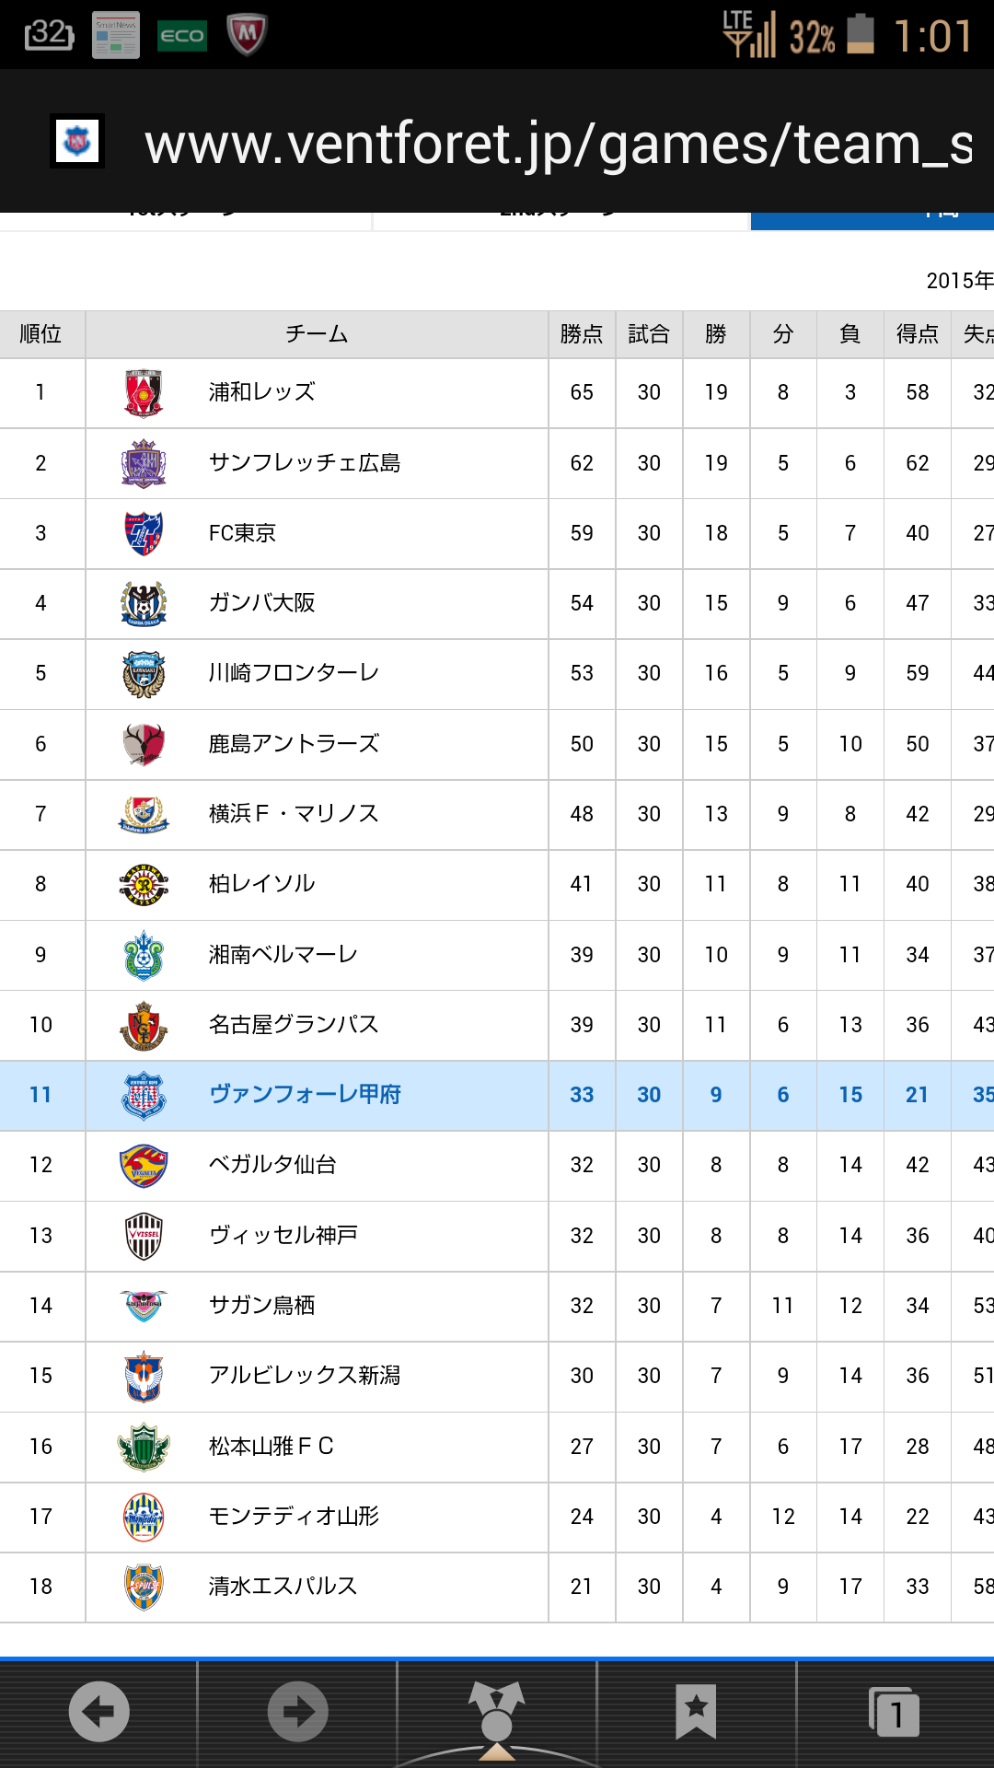This screenshot has height=1768, width=994.
Task: Tap the browser back arrow button
Action: click(x=99, y=1712)
